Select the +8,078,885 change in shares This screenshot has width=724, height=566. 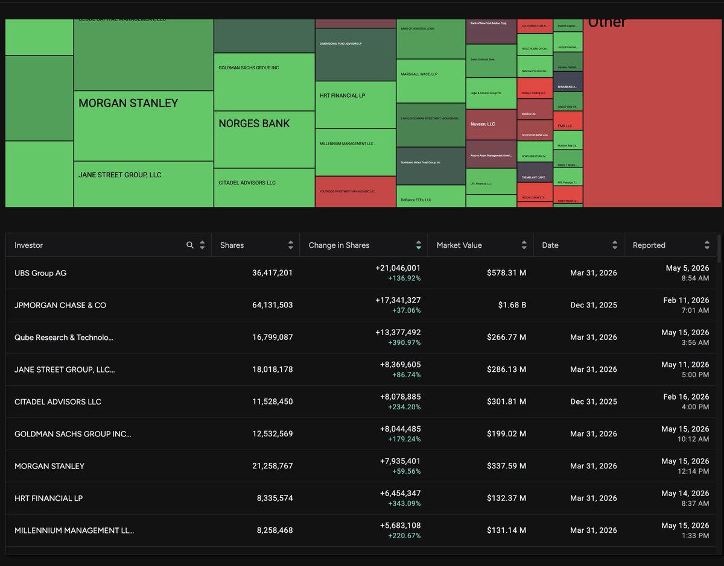click(x=399, y=397)
